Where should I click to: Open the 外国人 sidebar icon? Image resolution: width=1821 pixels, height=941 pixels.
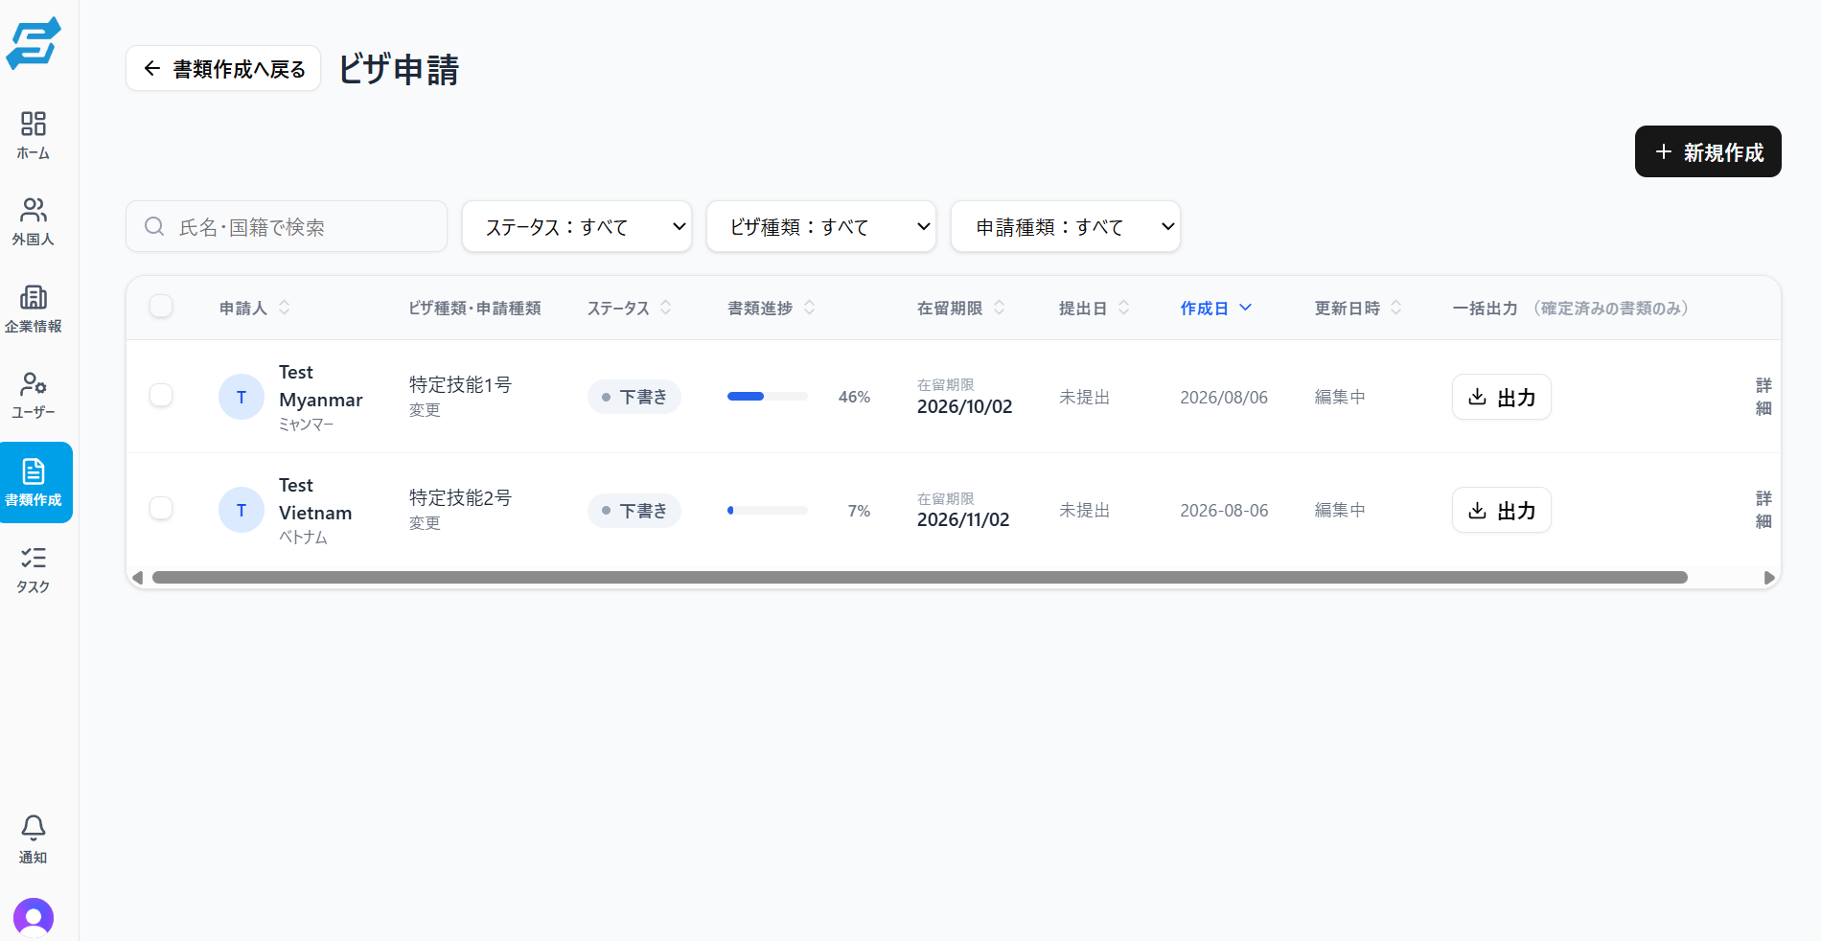(x=34, y=221)
